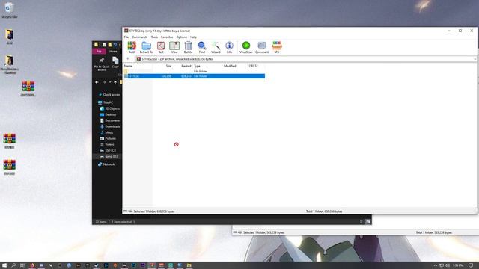This screenshot has height=269, width=479.
Task: Open Videos in Explorer sidebar
Action: [x=107, y=144]
